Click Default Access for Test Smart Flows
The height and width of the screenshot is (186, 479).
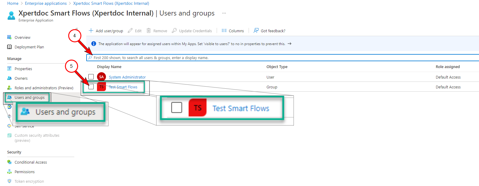tap(448, 87)
